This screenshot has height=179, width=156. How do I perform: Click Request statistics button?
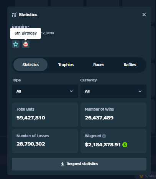[x=79, y=164]
